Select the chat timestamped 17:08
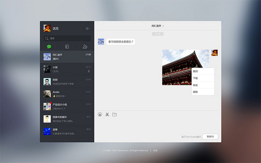Screen dimensions: 261x163 [x=67, y=57]
